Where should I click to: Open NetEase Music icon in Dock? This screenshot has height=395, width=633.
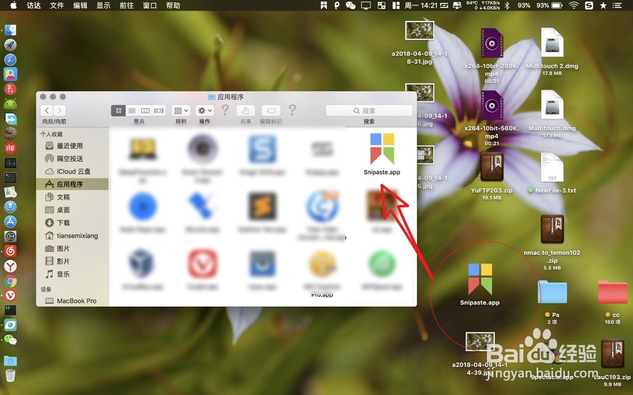10,251
